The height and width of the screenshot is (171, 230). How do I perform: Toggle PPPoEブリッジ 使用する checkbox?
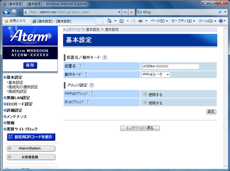(145, 94)
